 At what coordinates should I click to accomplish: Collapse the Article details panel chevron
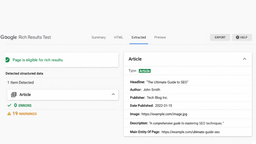pos(244,59)
